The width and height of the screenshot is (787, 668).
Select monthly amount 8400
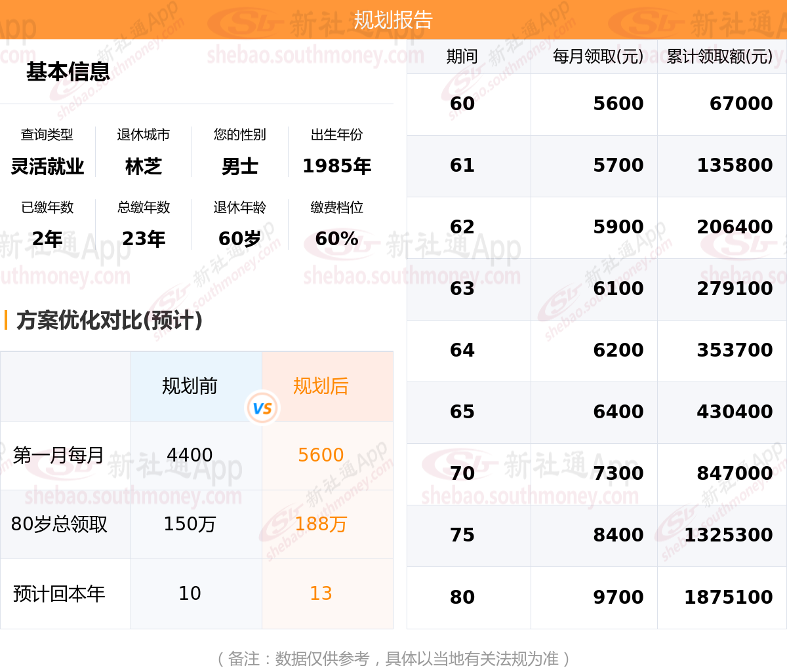click(x=618, y=535)
